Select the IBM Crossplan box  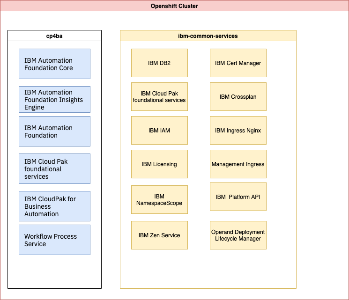tap(238, 97)
